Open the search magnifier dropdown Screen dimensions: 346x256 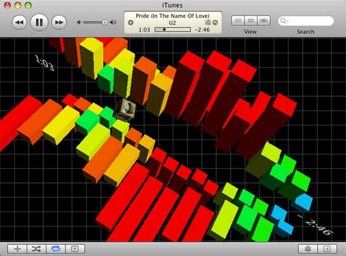pos(284,21)
